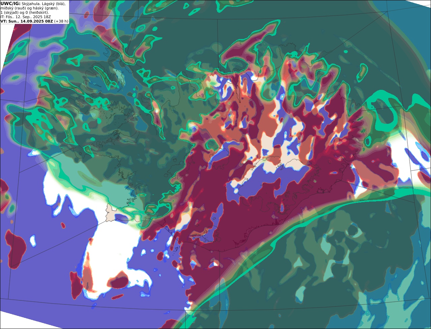Click the line "miðský (rauð) og háský (græn)."
The width and height of the screenshot is (431, 329).
click(29, 8)
